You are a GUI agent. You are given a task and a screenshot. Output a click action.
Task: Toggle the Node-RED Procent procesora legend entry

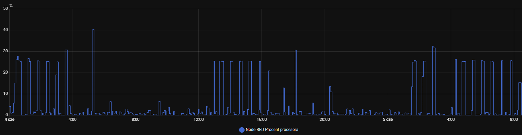pyautogui.click(x=269, y=130)
